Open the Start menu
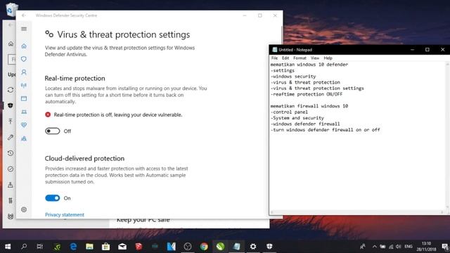Viewport: 450px width, 253px height. [8, 247]
